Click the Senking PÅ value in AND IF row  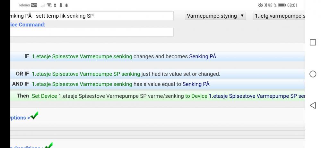pos(196,84)
